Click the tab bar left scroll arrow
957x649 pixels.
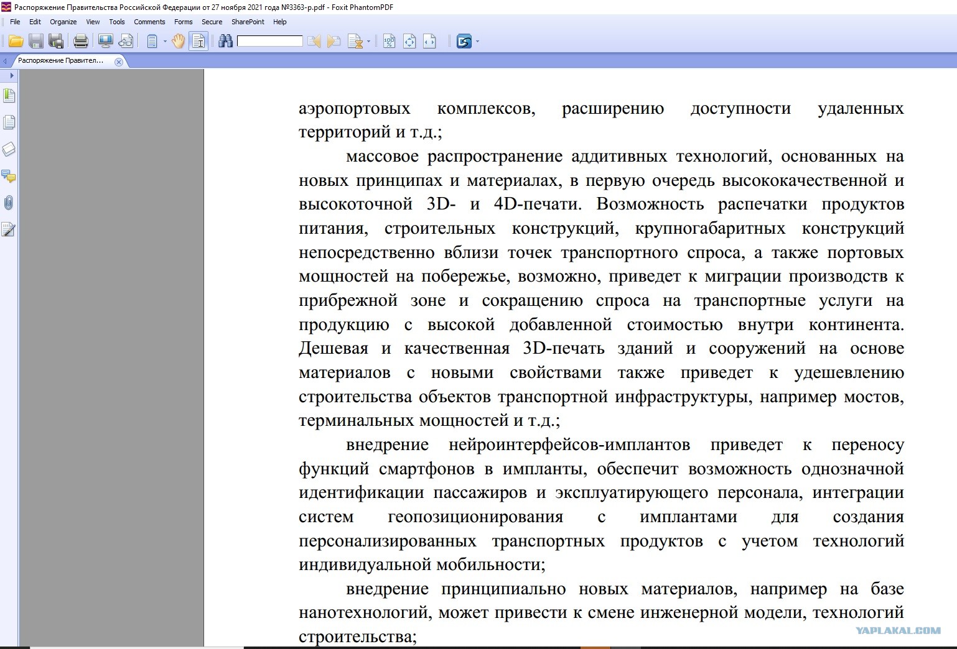coord(5,61)
